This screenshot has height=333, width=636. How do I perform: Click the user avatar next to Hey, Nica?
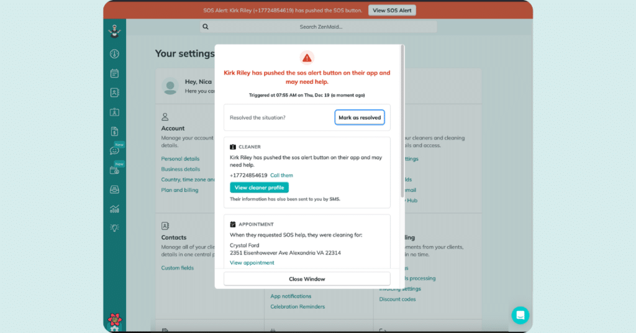[170, 86]
